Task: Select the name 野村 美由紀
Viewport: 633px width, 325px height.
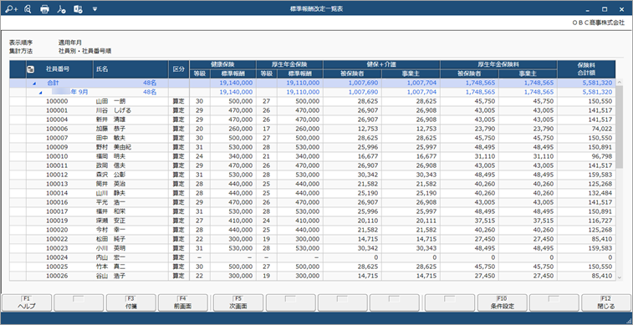Action: (114, 148)
